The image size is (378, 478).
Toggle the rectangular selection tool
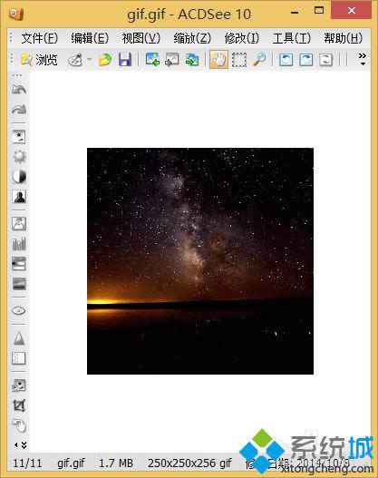point(239,60)
